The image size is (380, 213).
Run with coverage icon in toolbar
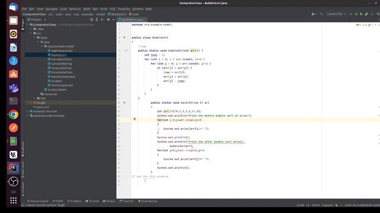click(x=361, y=14)
